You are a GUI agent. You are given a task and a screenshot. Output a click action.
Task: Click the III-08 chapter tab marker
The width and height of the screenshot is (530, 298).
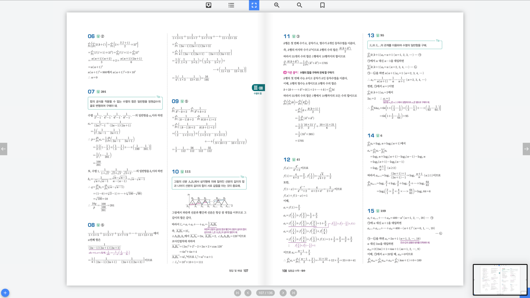pos(258,88)
